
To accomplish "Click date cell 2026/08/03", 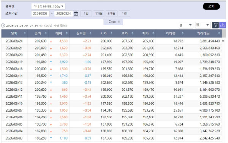I will 14,138.
